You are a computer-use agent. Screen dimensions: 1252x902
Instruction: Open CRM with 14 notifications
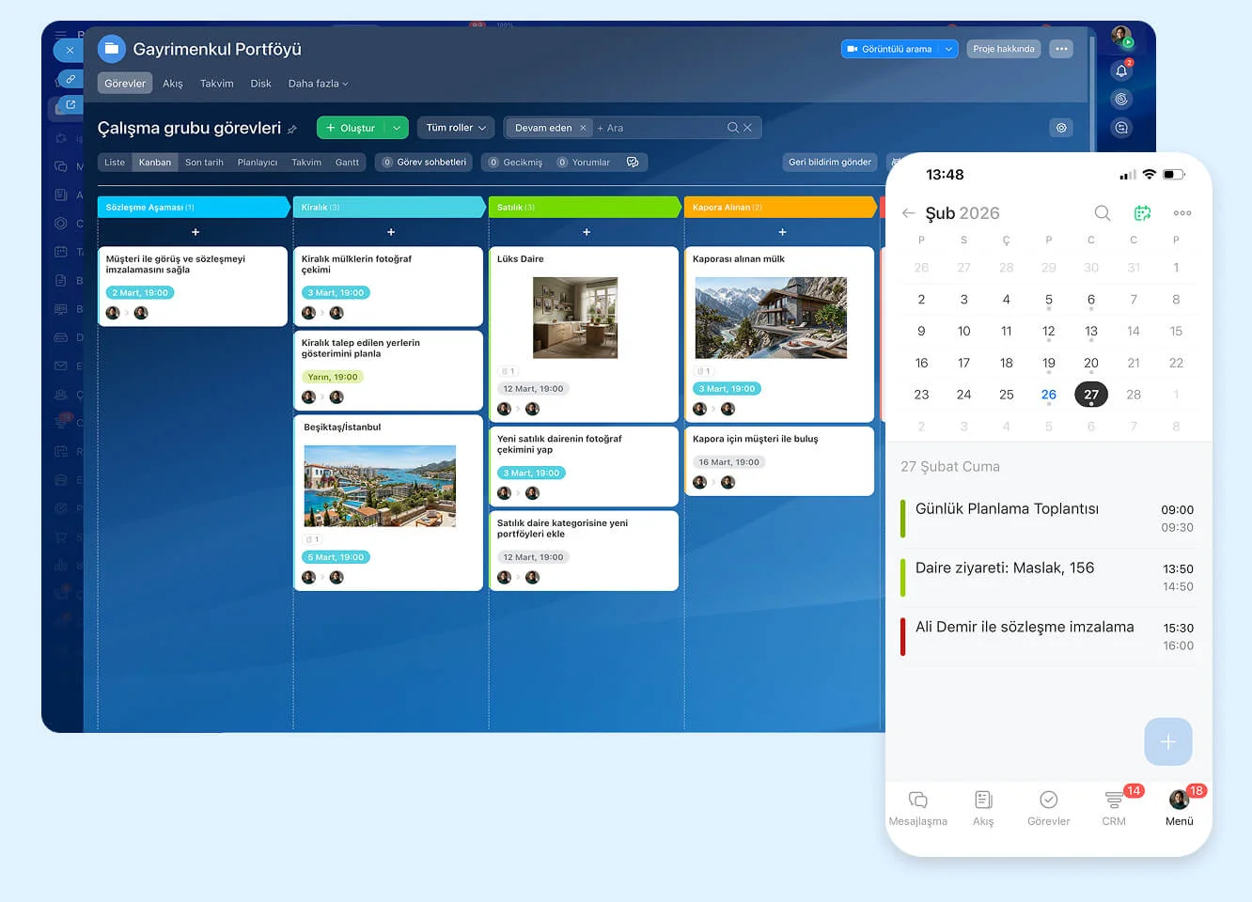click(x=1113, y=808)
